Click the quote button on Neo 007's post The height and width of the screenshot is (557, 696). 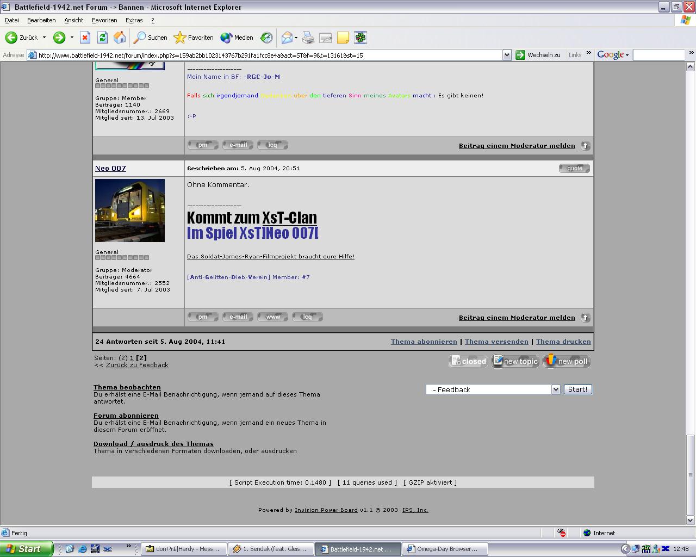click(574, 168)
